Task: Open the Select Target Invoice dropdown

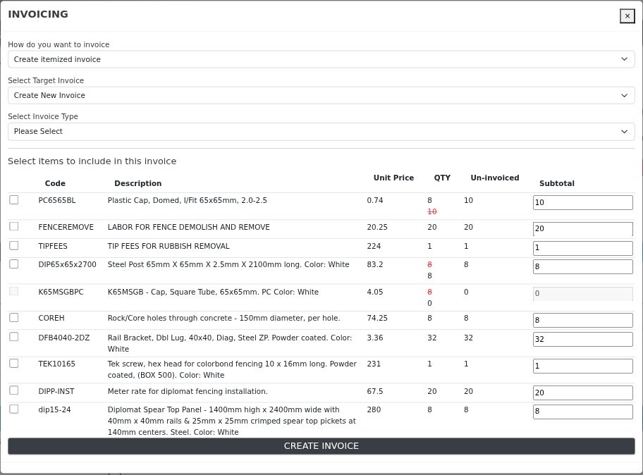Action: (x=321, y=95)
